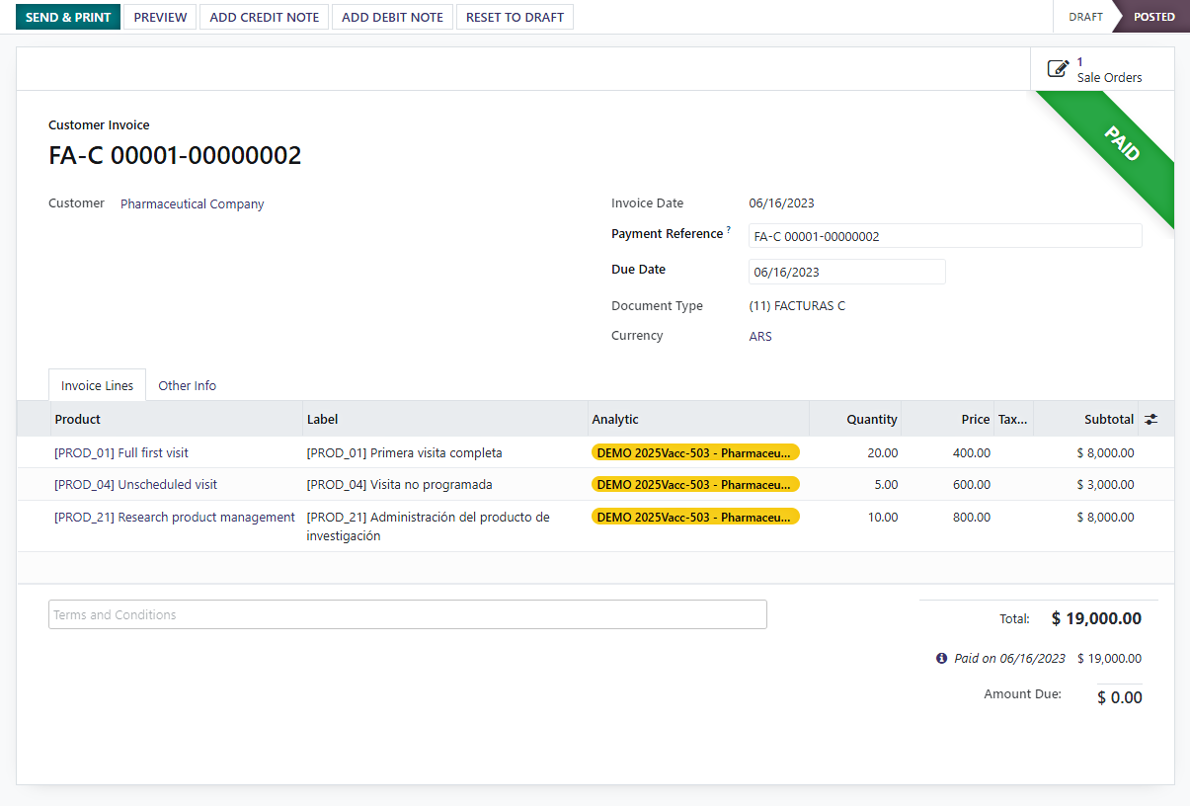
Task: Switch to the Other Info tab
Action: 187,385
